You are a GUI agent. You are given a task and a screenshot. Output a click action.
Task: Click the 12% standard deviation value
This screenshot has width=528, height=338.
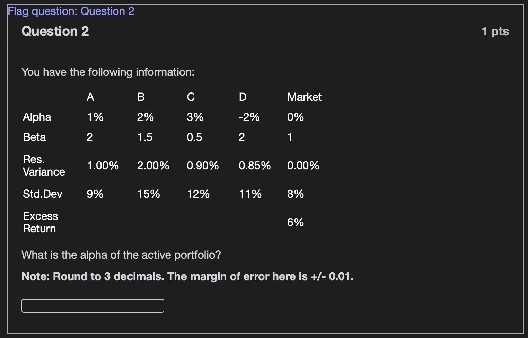[x=198, y=194]
